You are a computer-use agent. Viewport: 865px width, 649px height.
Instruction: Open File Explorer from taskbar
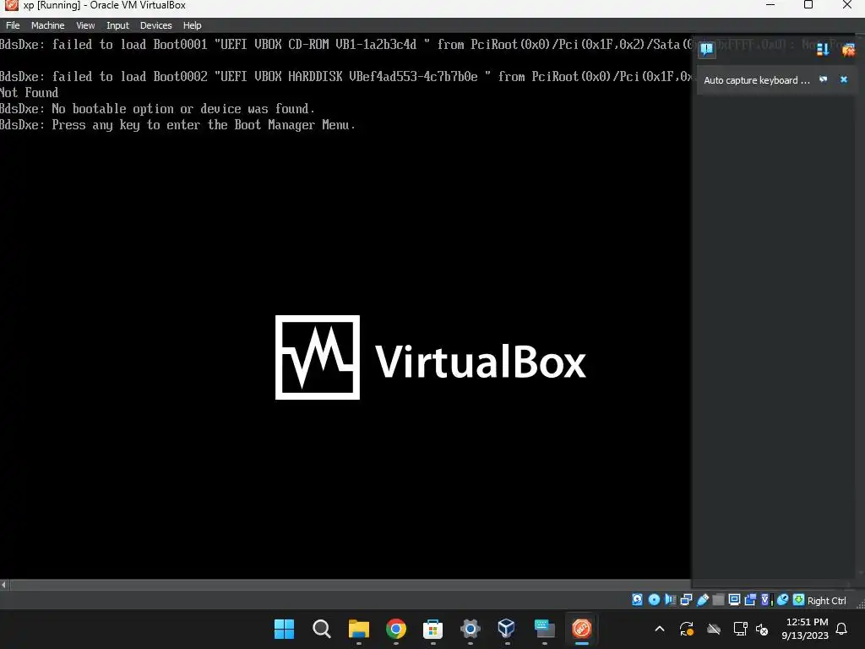[x=358, y=629]
